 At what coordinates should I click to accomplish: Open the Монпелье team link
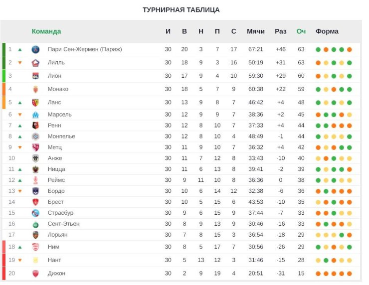[61, 137]
